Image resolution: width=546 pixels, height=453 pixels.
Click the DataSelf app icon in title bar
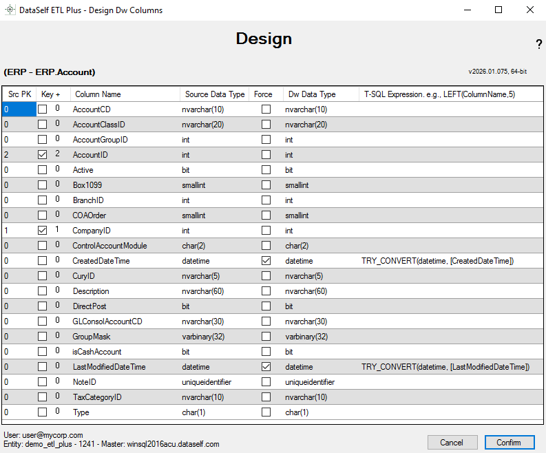coord(10,10)
